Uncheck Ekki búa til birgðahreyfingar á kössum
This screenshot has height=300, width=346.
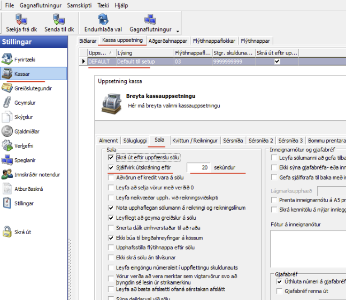pos(111,237)
